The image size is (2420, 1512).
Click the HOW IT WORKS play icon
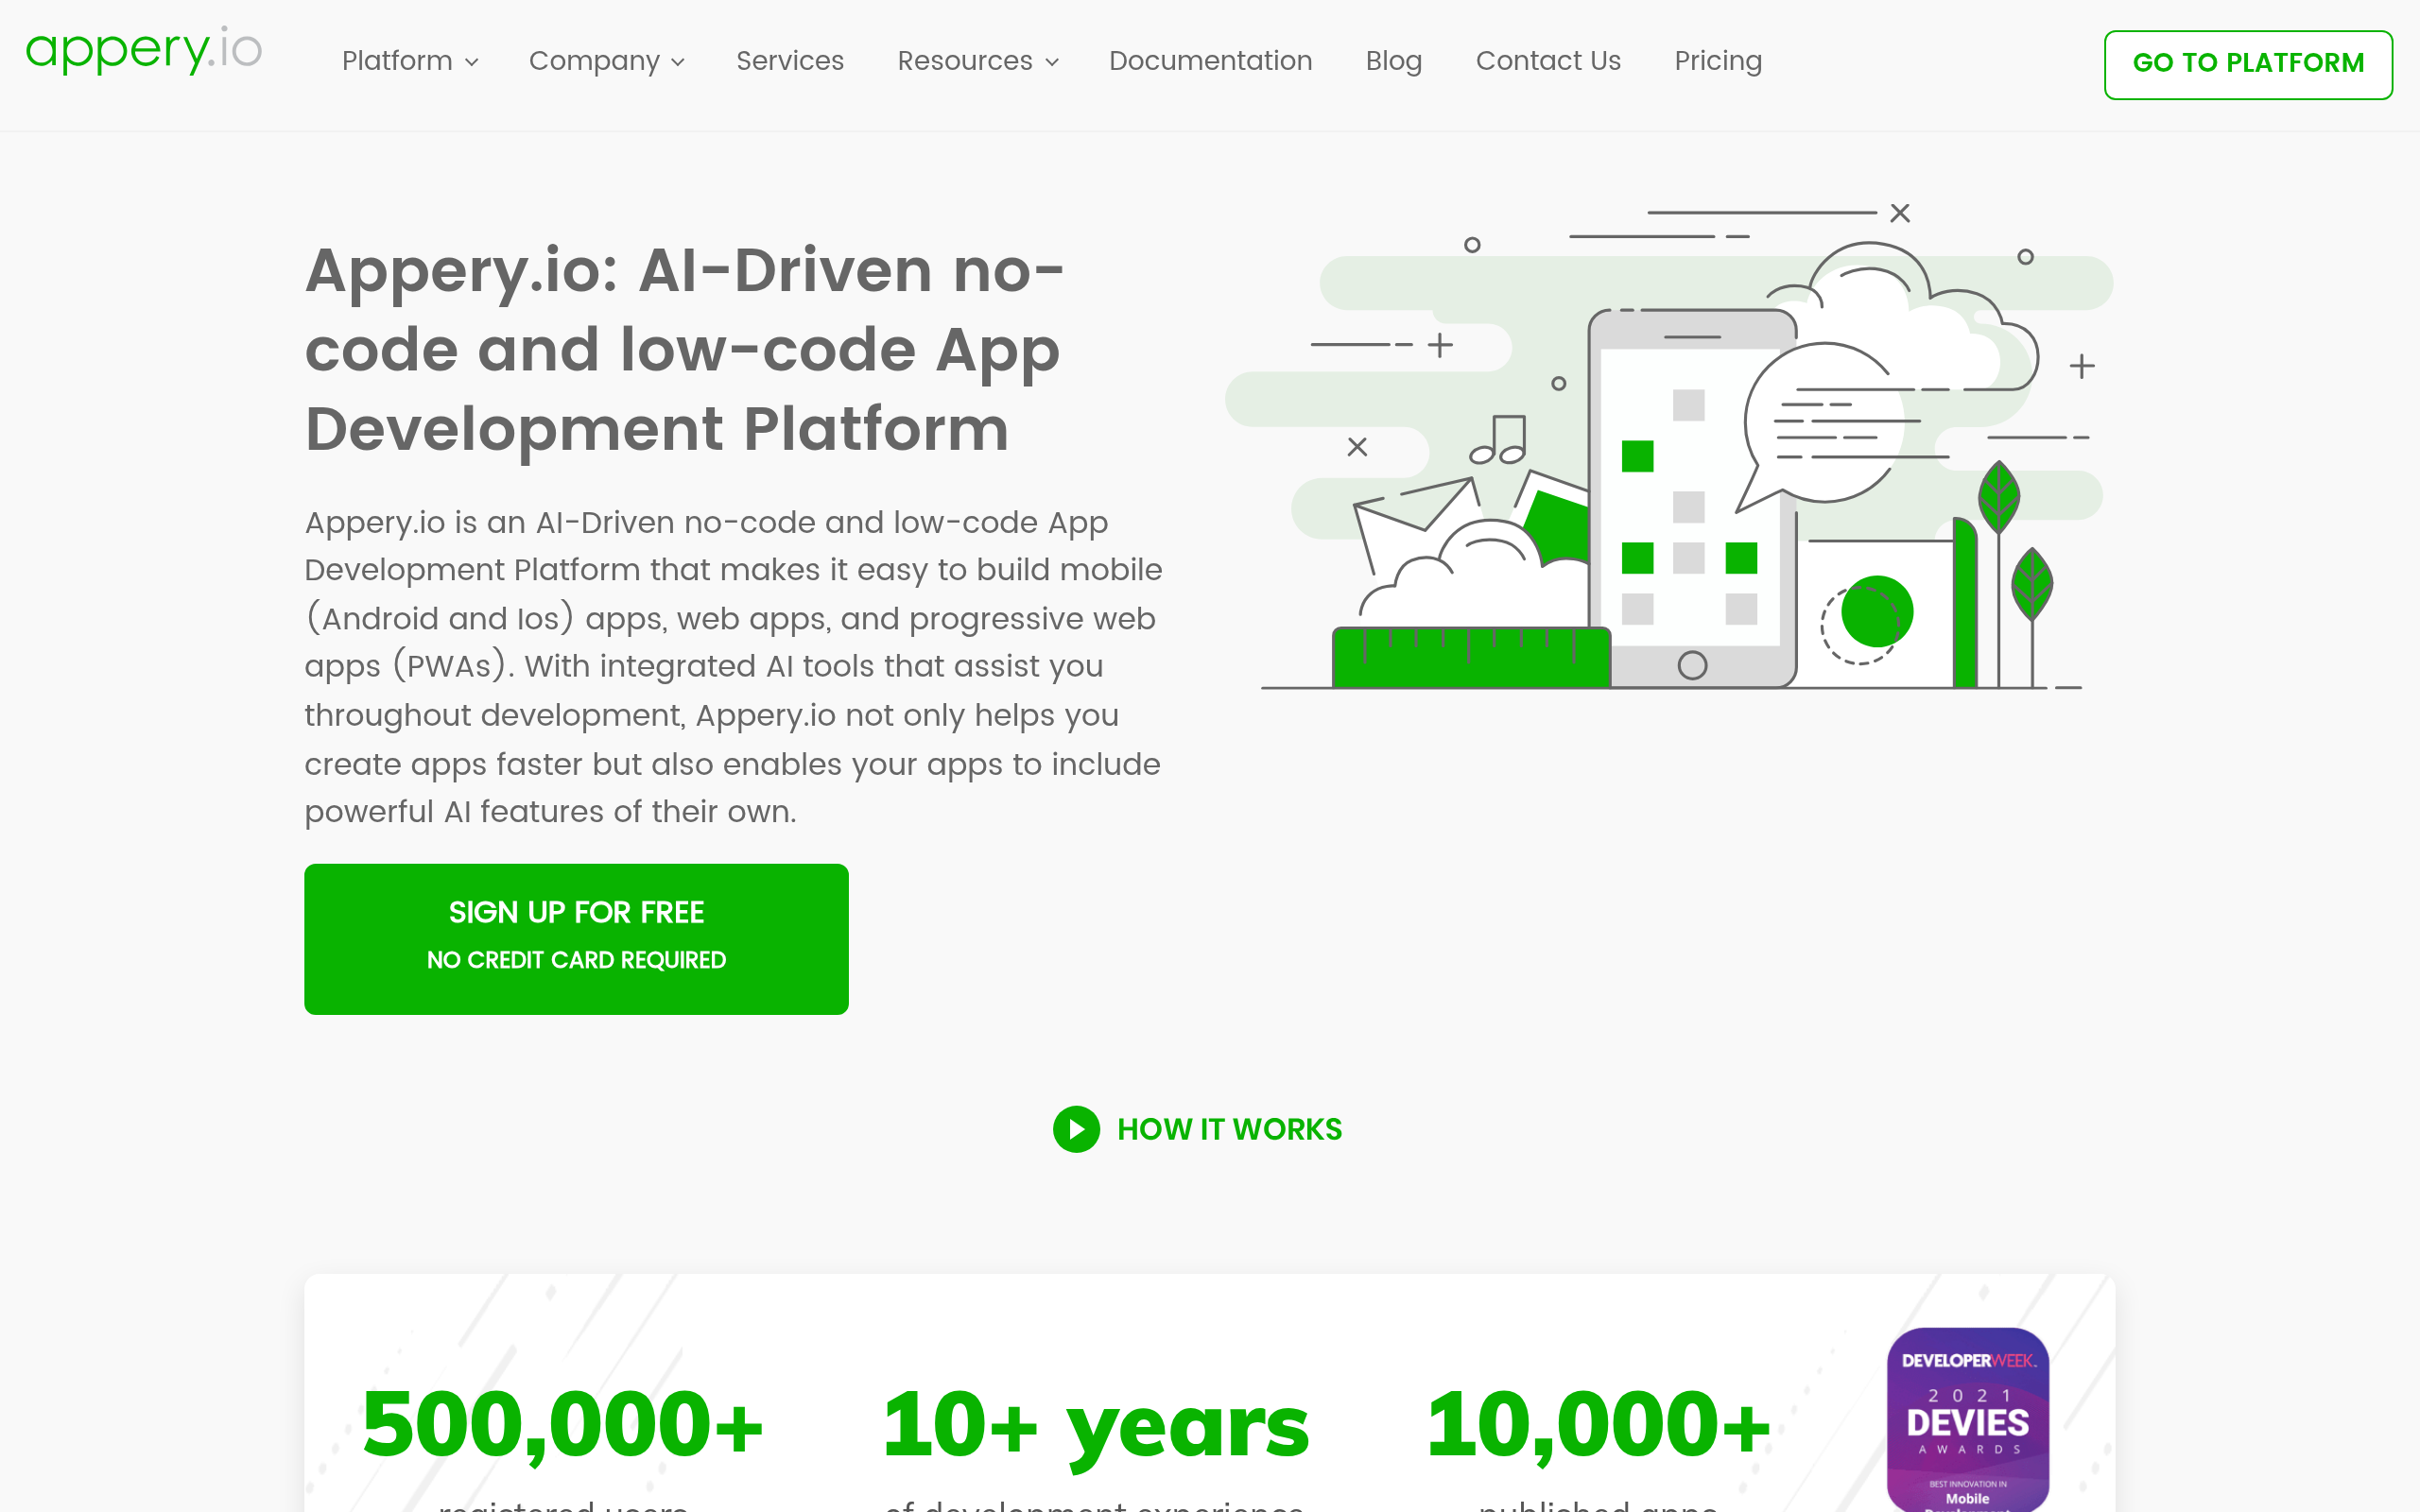pyautogui.click(x=1075, y=1130)
